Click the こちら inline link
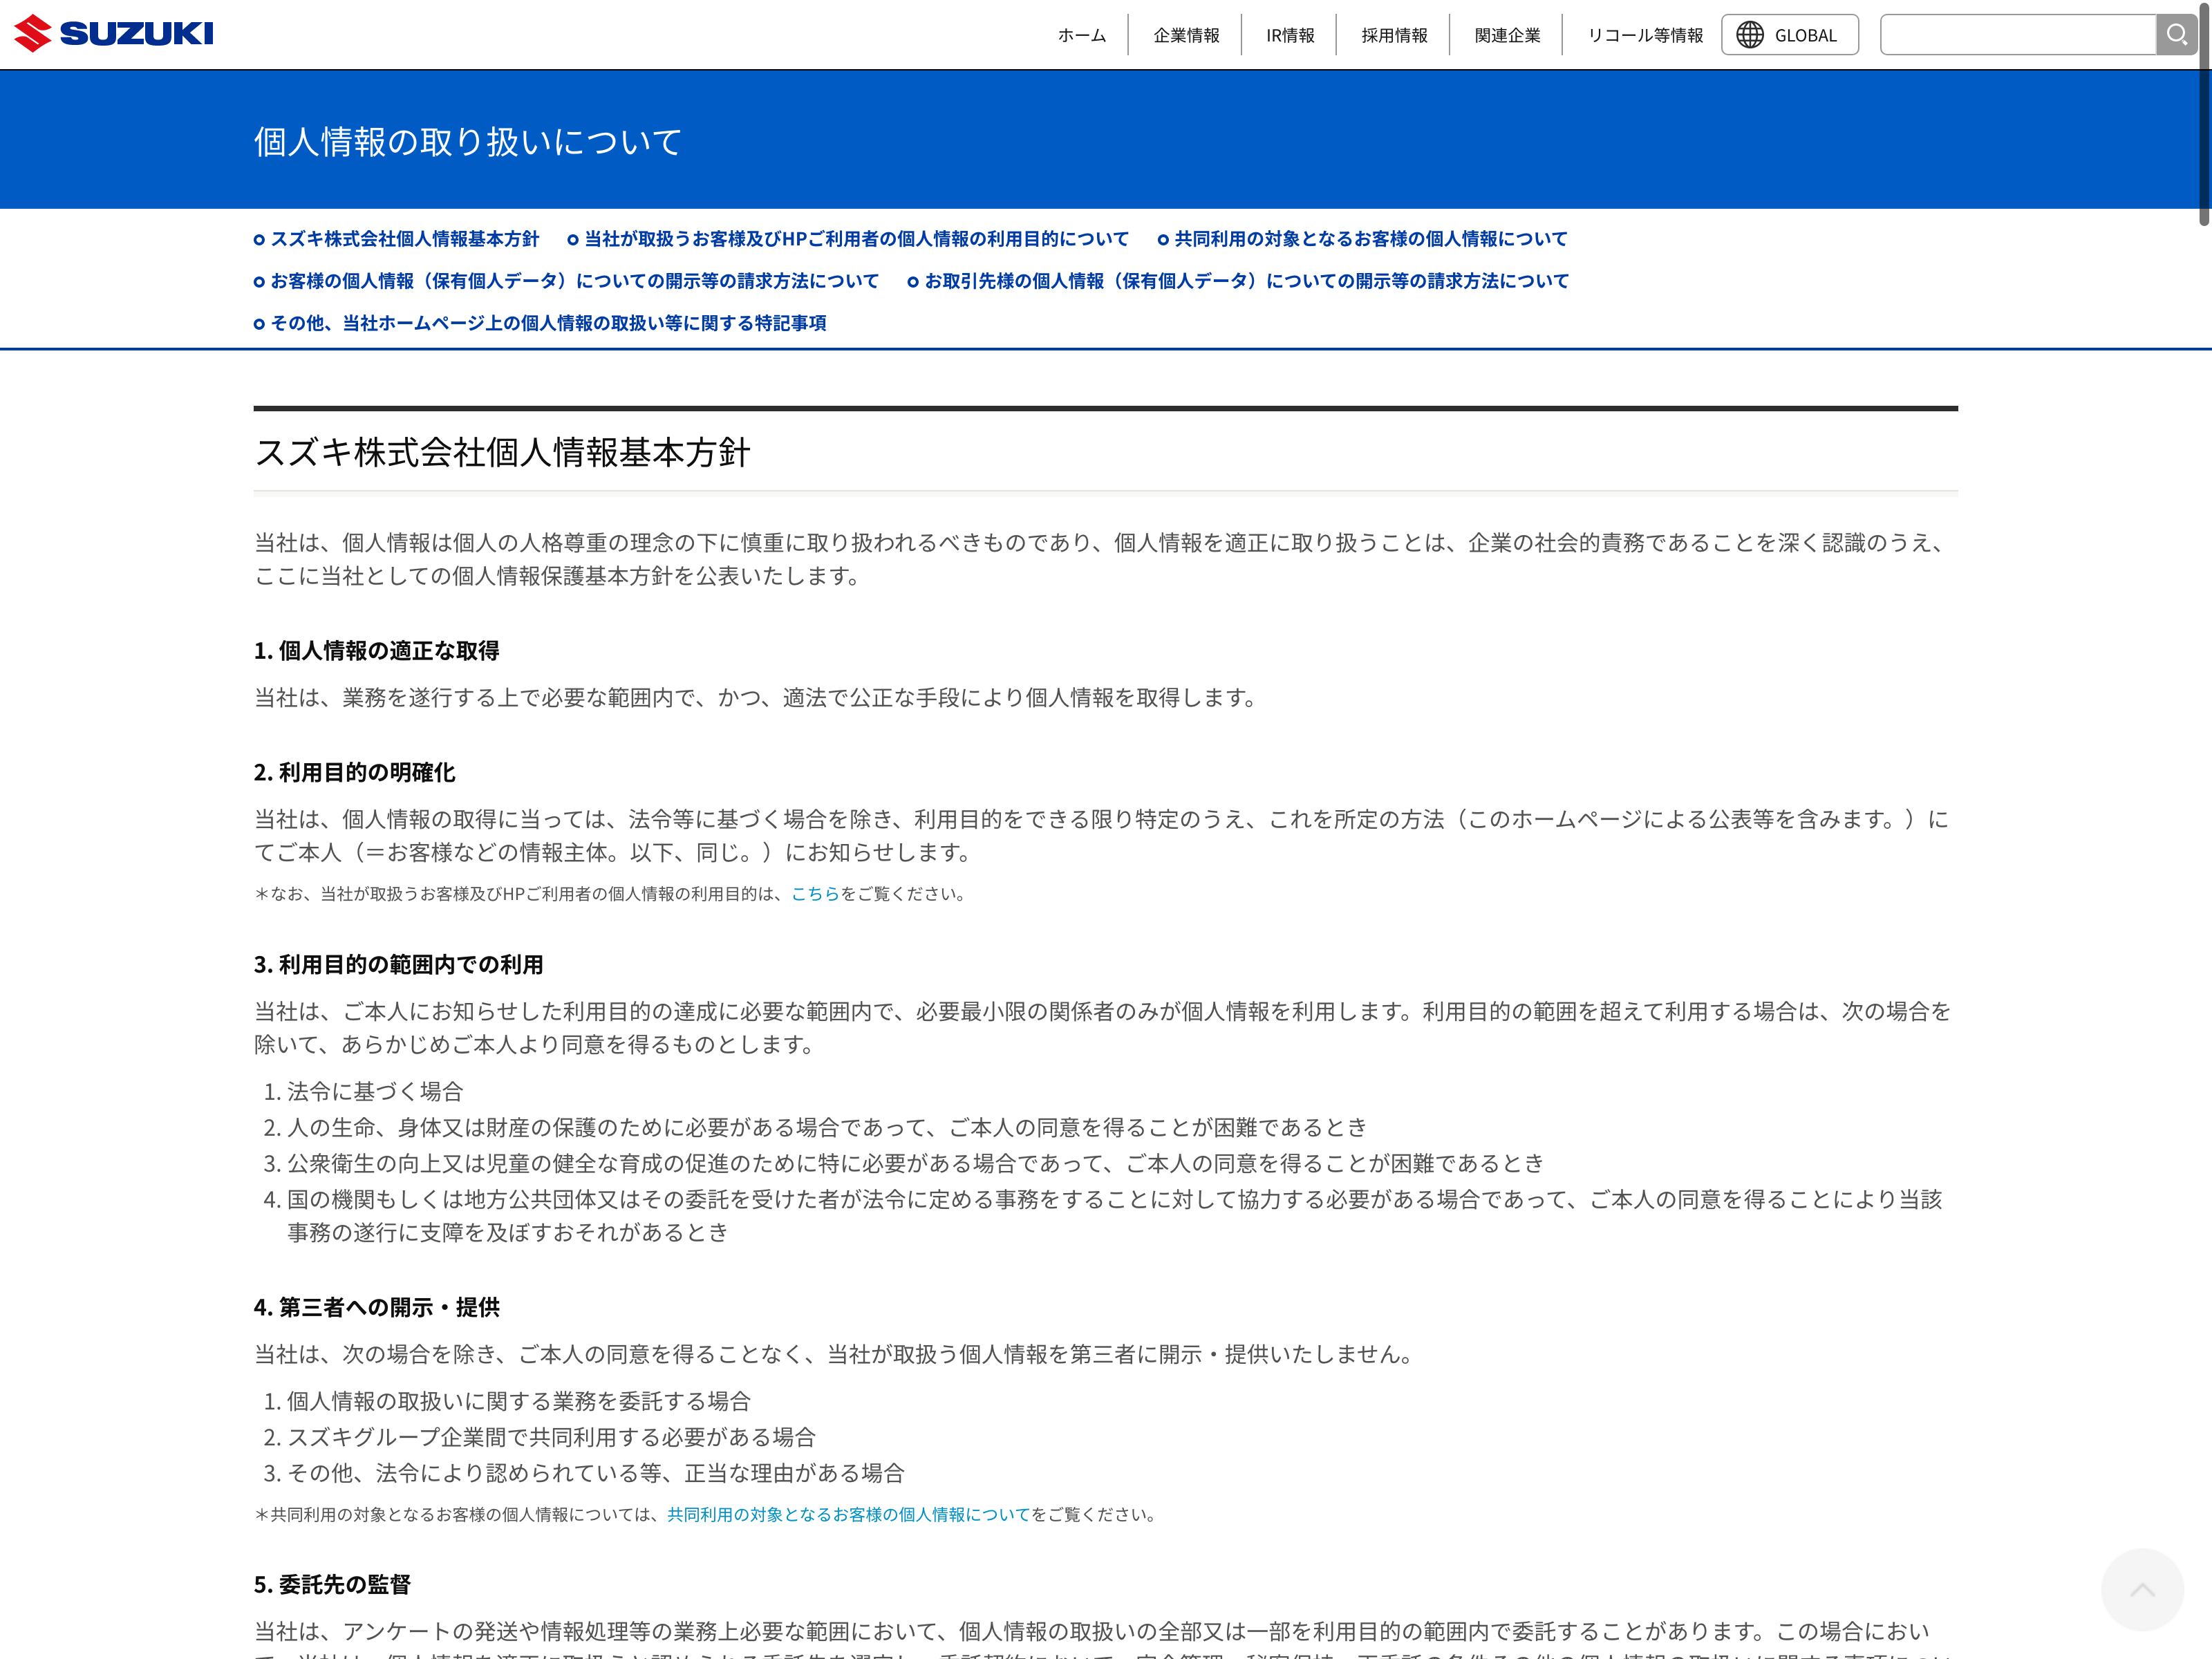 815,894
